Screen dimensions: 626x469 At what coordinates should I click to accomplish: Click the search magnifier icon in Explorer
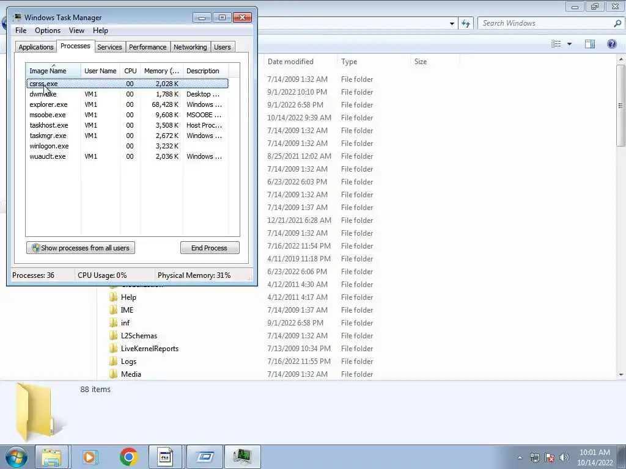tap(617, 23)
